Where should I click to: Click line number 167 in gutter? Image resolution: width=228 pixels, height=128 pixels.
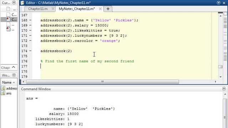pyautogui.click(x=24, y=15)
